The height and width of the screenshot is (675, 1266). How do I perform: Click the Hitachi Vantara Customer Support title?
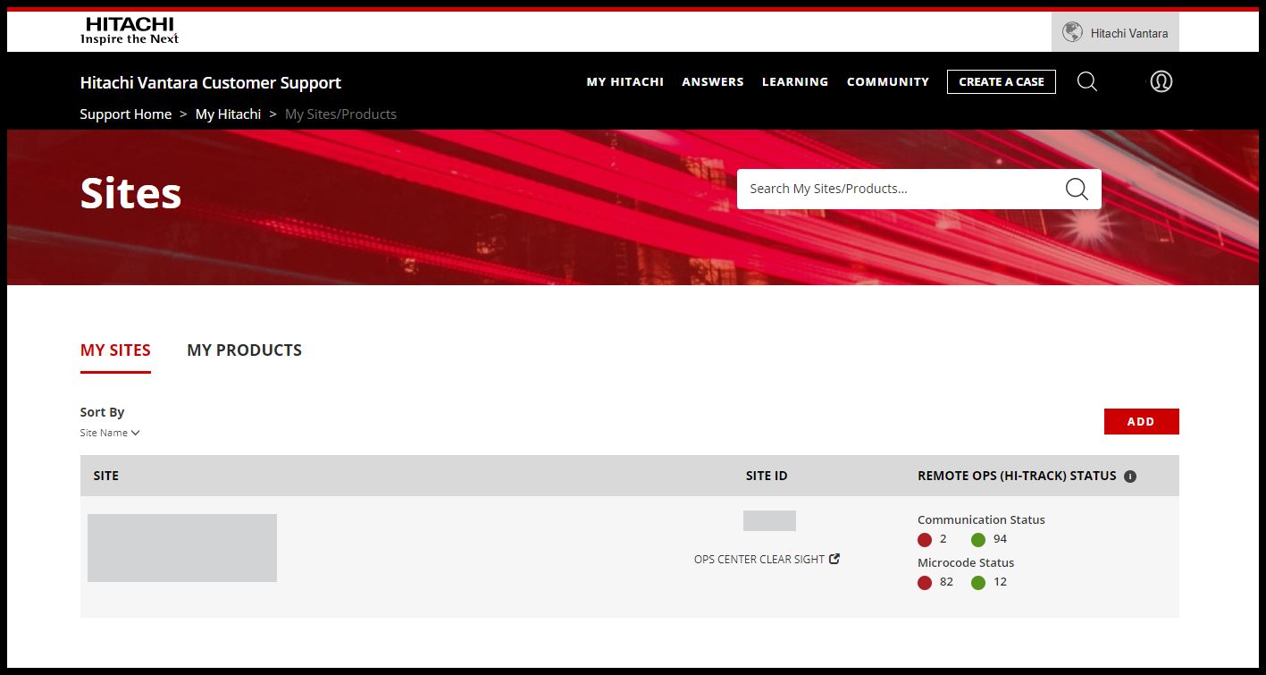tap(211, 83)
